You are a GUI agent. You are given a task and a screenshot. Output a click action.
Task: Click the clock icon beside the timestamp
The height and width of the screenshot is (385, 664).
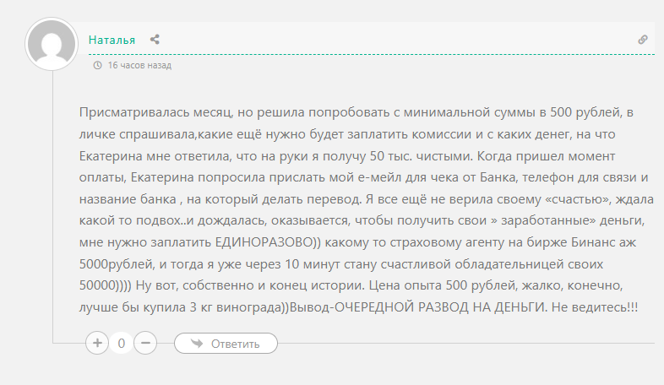(97, 65)
